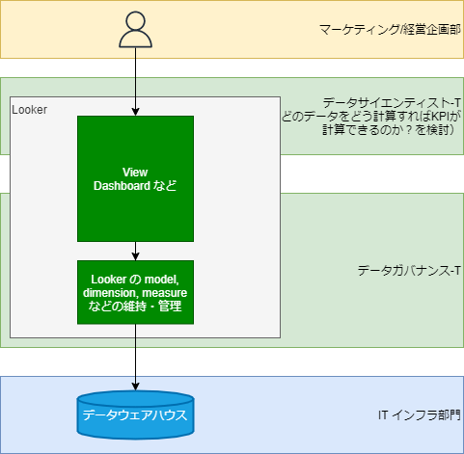
Task: Click the Looker の model, dimension box
Action: (x=135, y=292)
